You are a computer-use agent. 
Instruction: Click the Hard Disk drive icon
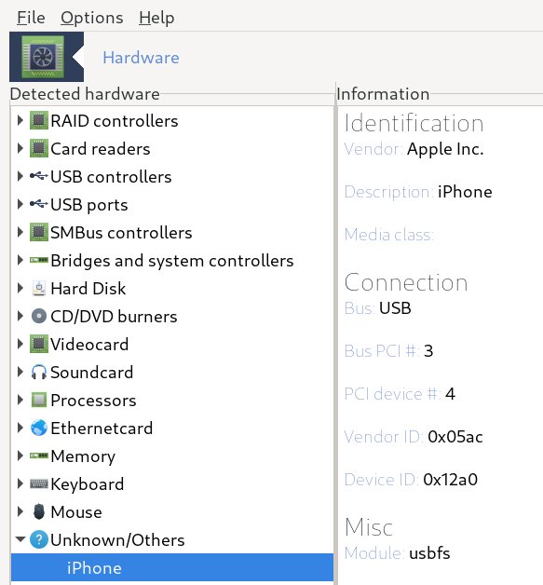click(x=39, y=288)
